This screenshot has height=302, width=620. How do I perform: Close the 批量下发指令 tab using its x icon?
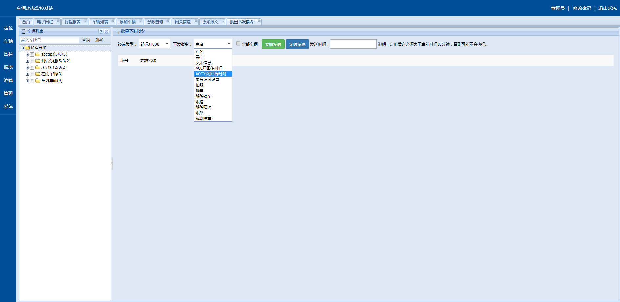pyautogui.click(x=259, y=21)
